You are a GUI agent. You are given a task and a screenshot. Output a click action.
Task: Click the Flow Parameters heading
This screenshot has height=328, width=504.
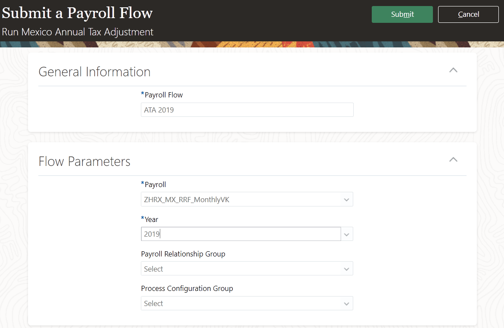tap(84, 161)
